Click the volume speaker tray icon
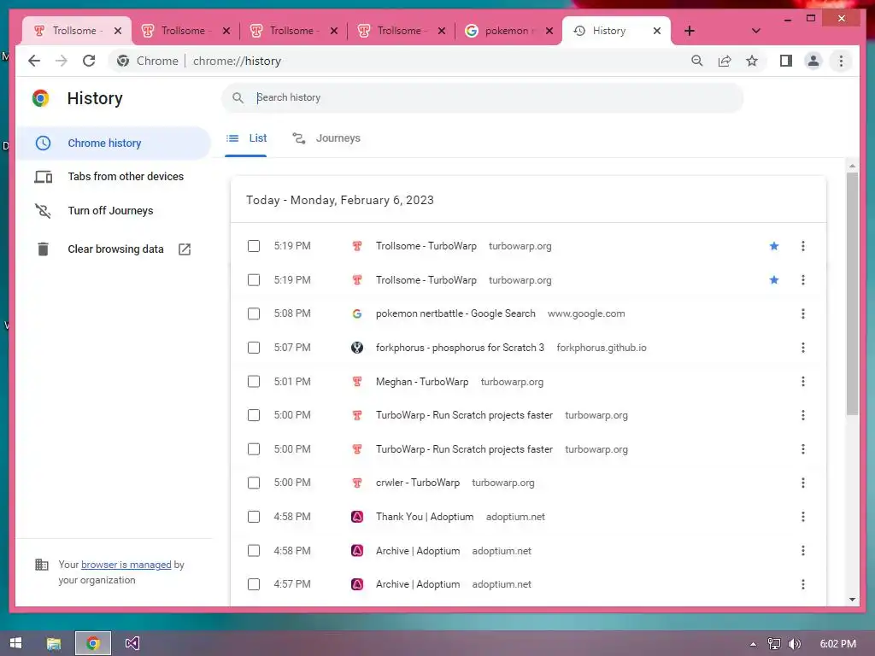 (x=795, y=644)
